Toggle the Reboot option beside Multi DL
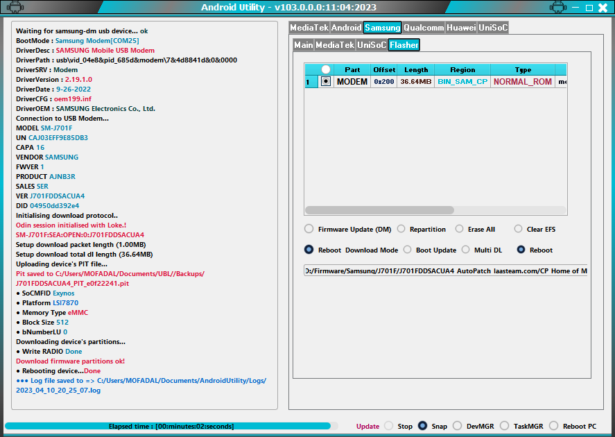This screenshot has height=437, width=615. [521, 250]
